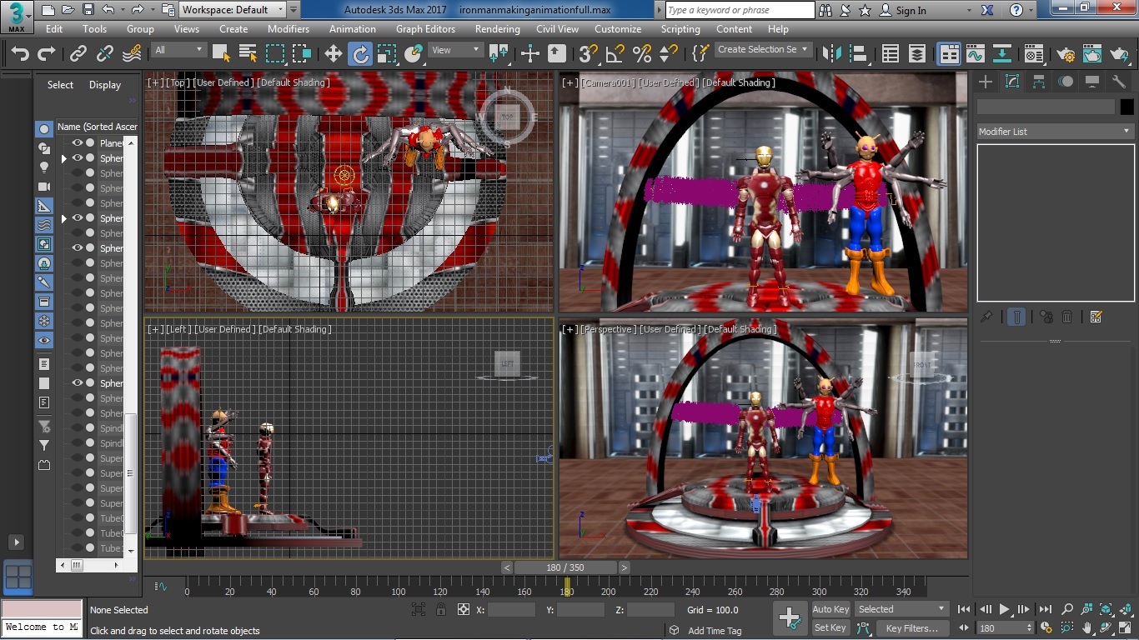Toggle Display Lights filter in Scene Explorer
Viewport: 1139px width, 640px height.
[44, 167]
